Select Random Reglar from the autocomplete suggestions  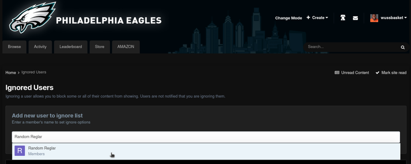point(42,148)
